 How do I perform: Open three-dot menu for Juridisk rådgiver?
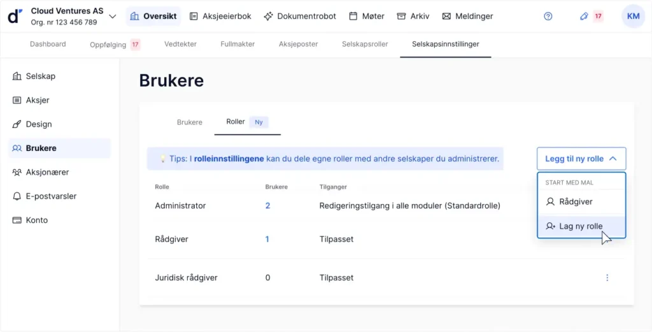(607, 278)
